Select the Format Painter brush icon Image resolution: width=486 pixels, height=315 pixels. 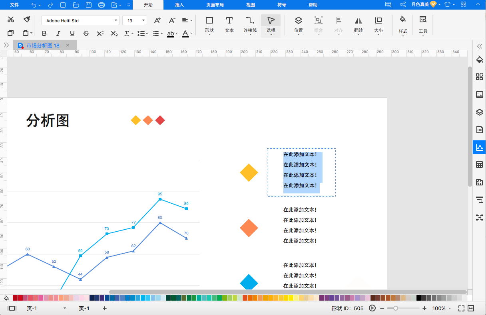coord(27,20)
